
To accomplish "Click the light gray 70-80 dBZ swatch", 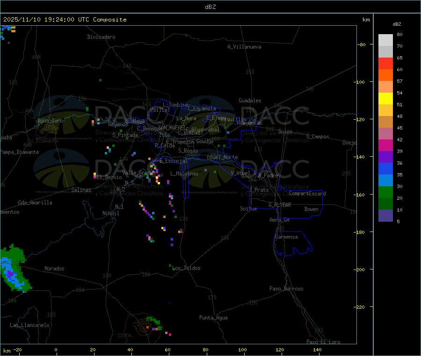I will click(x=385, y=40).
